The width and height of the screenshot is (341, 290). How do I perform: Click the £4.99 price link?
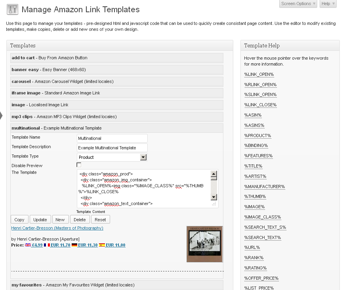(37, 245)
